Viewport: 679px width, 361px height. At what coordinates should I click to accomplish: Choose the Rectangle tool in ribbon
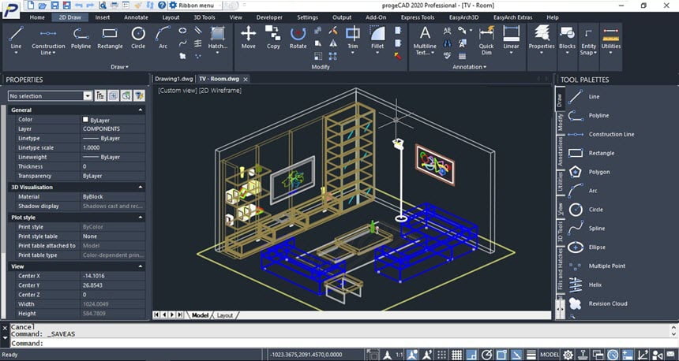pyautogui.click(x=110, y=38)
